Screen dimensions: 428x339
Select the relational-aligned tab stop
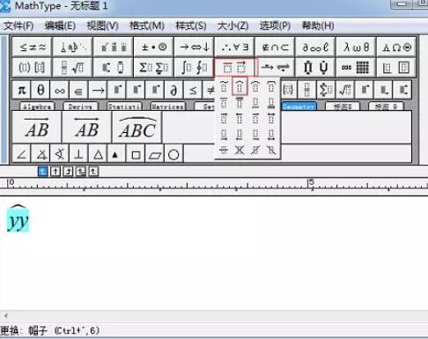pos(81,172)
